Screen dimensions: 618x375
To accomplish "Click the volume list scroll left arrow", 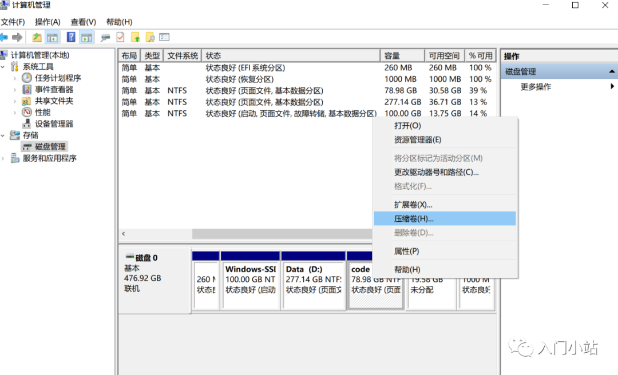I will [x=124, y=234].
